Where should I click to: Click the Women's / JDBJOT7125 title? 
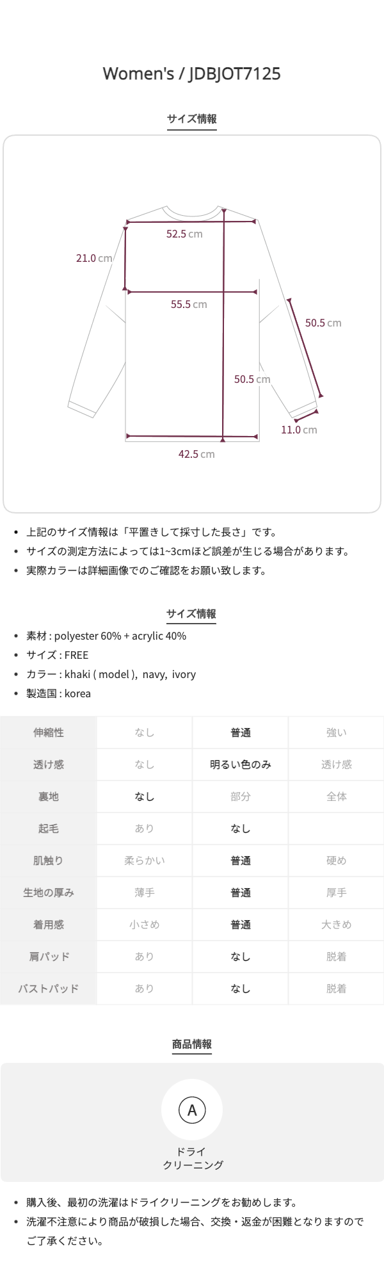pyautogui.click(x=192, y=74)
